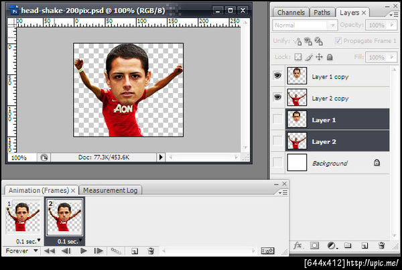Open the Animation panel options menu
This screenshot has height=270, width=402.
coord(283,192)
